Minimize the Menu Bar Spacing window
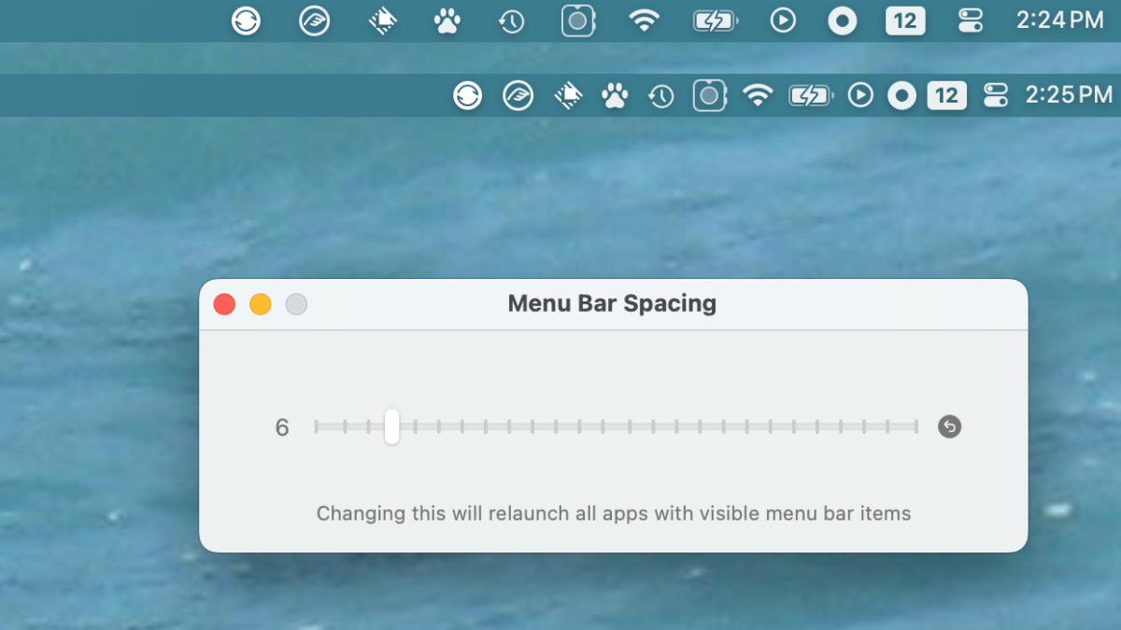 pyautogui.click(x=261, y=304)
